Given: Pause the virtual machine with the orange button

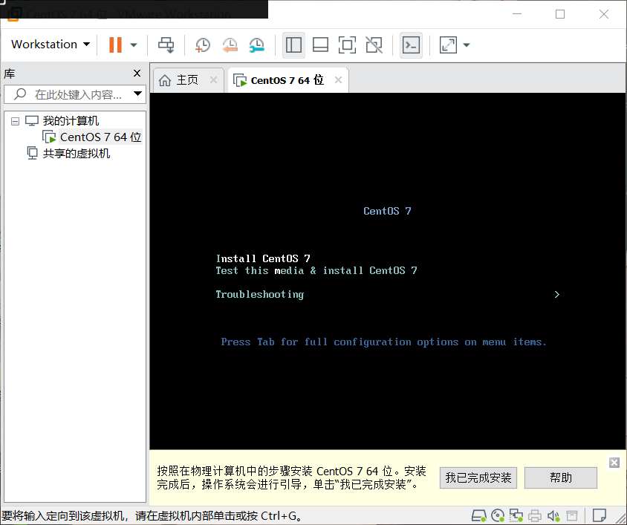Looking at the screenshot, I should click(116, 45).
